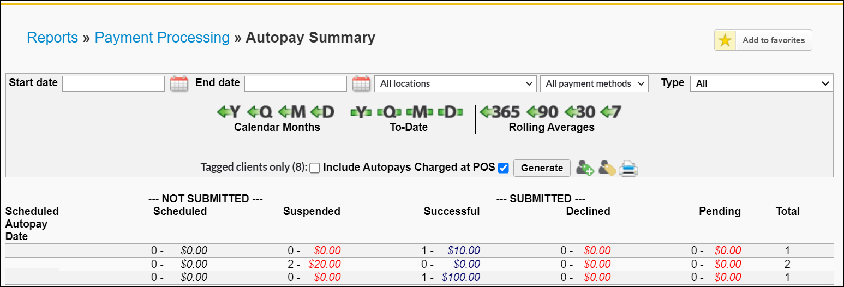This screenshot has width=844, height=287.
Task: Click the $20.00 suspended amount
Action: (x=325, y=264)
